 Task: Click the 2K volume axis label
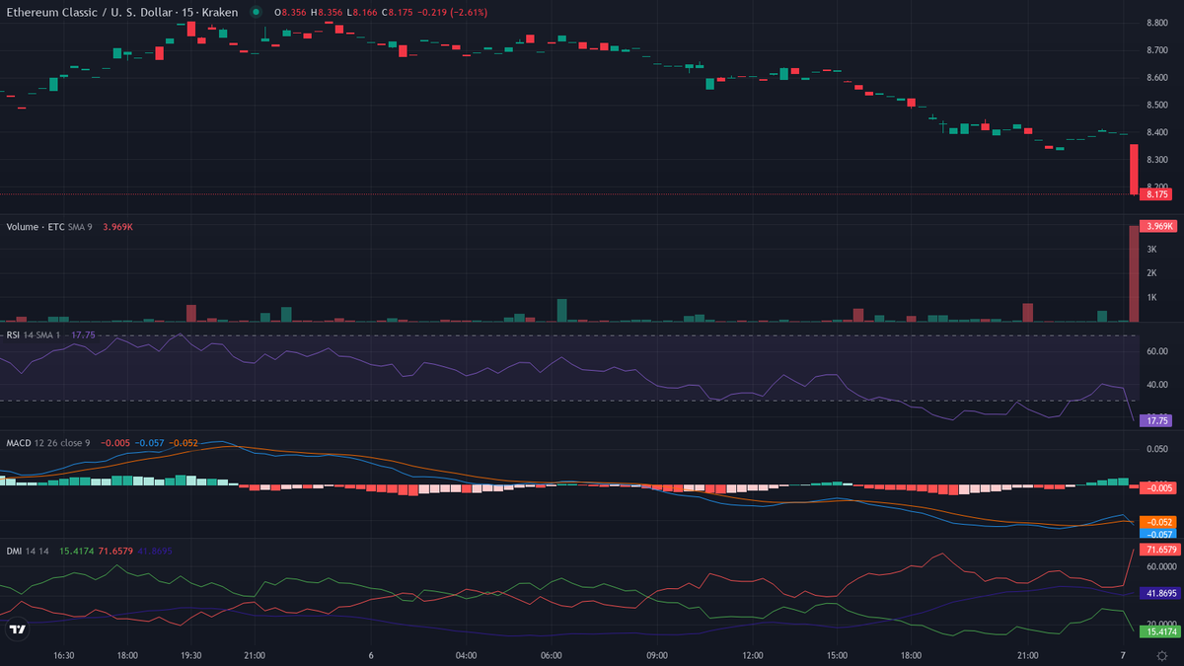click(x=1150, y=273)
